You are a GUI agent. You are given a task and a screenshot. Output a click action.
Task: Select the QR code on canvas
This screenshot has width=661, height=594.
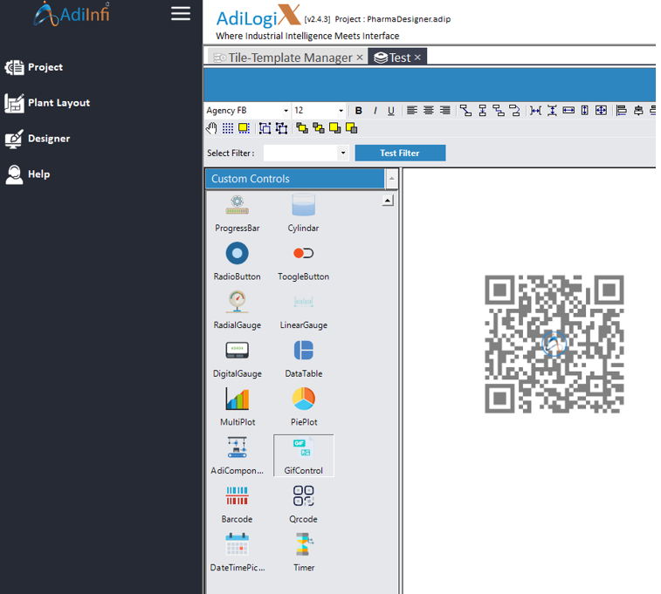pos(554,344)
